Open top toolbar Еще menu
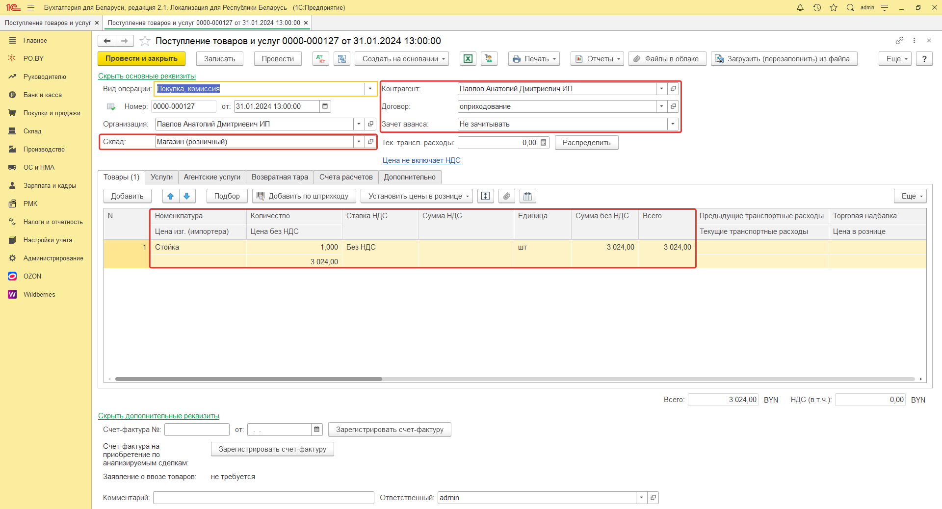 pyautogui.click(x=895, y=59)
